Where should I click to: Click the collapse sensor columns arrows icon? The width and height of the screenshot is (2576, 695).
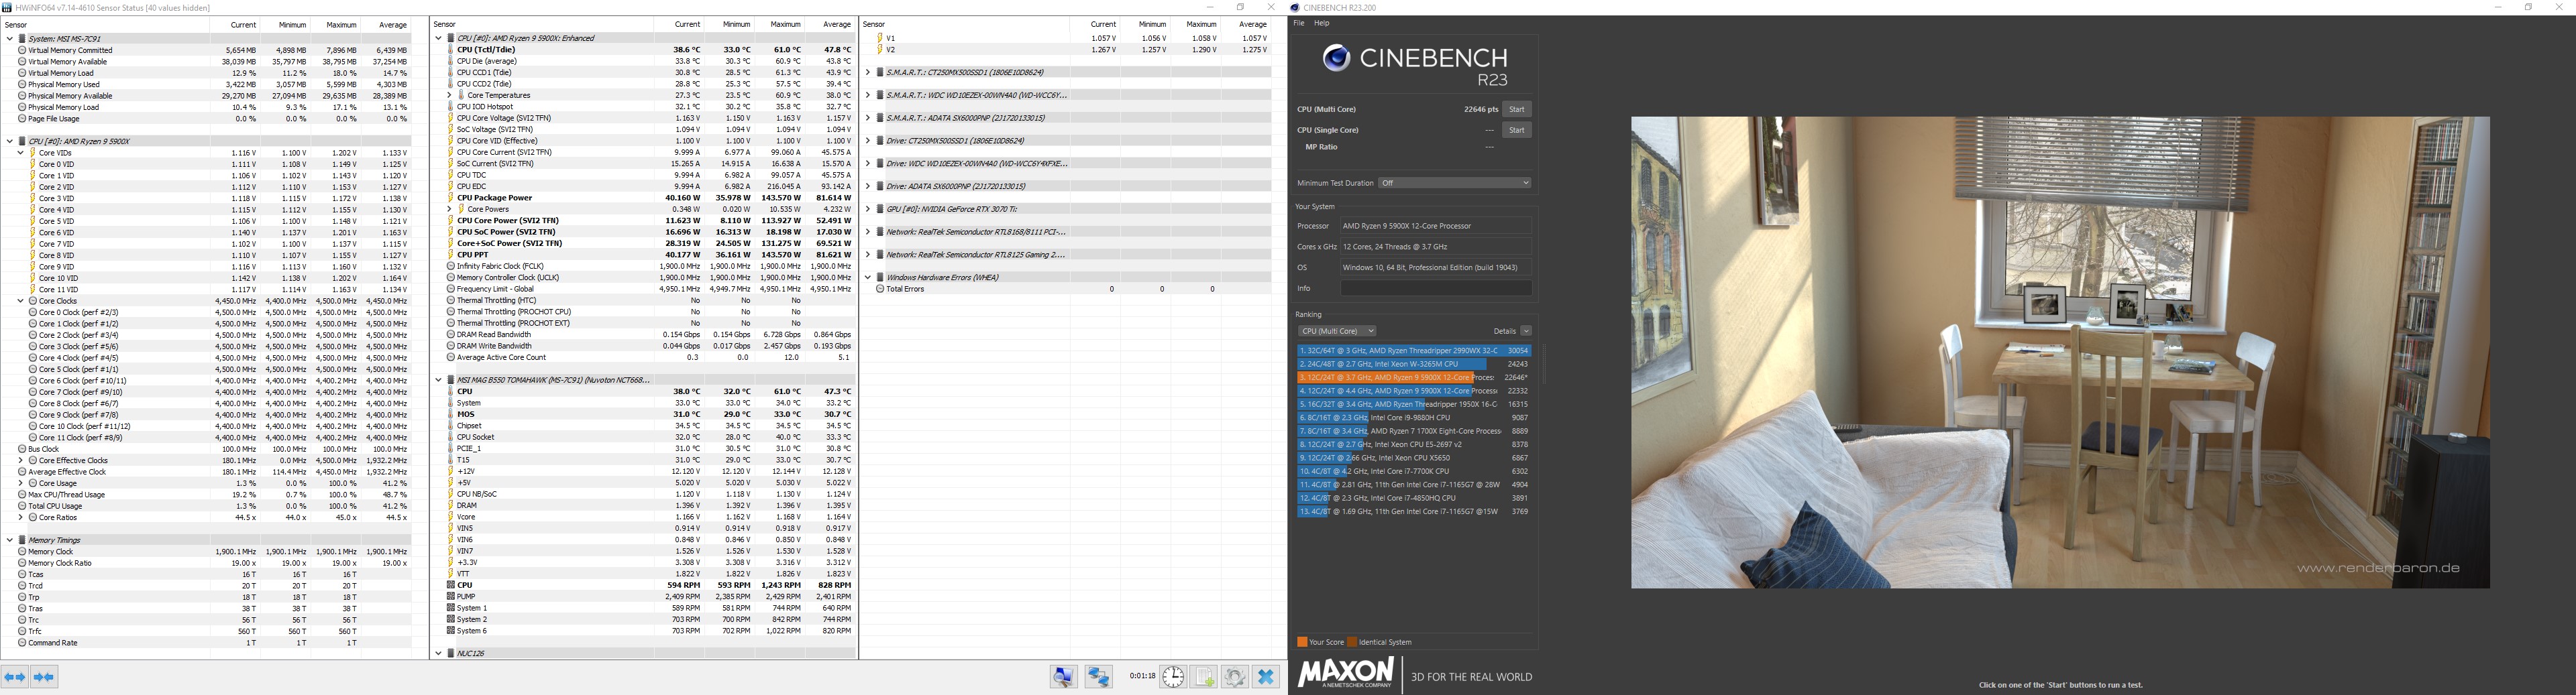(44, 677)
